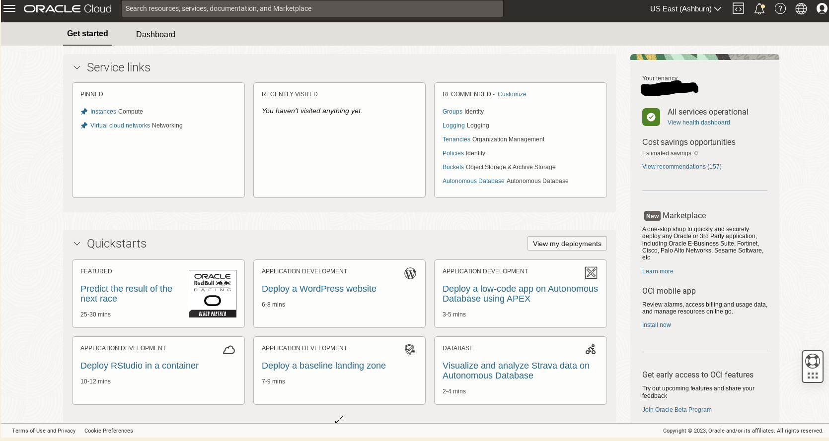This screenshot has height=441, width=829.
Task: Click the RStudio container cloud icon
Action: pos(229,350)
